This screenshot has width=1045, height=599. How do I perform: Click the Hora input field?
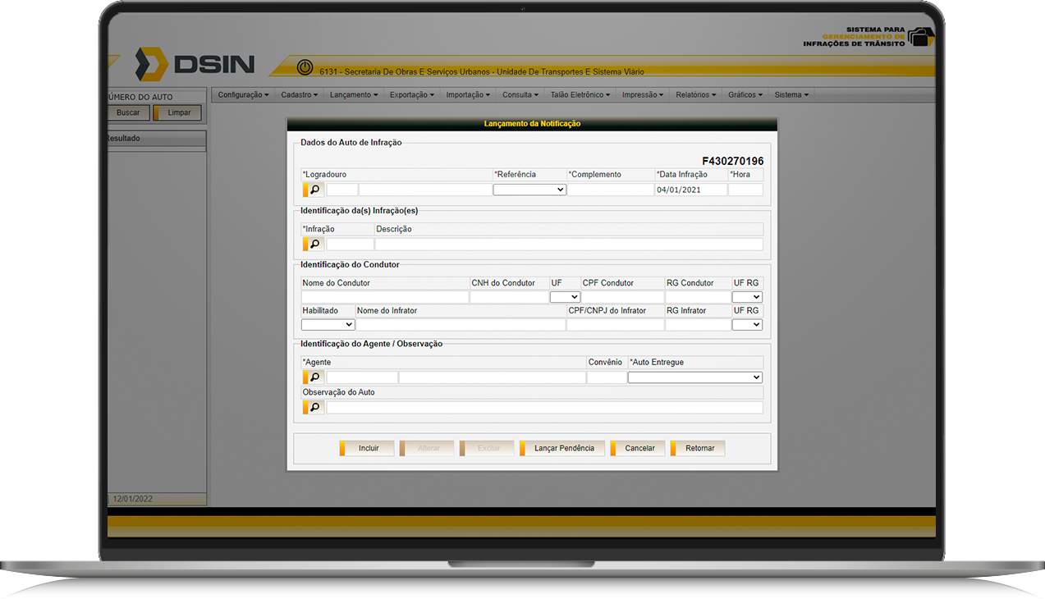click(745, 190)
